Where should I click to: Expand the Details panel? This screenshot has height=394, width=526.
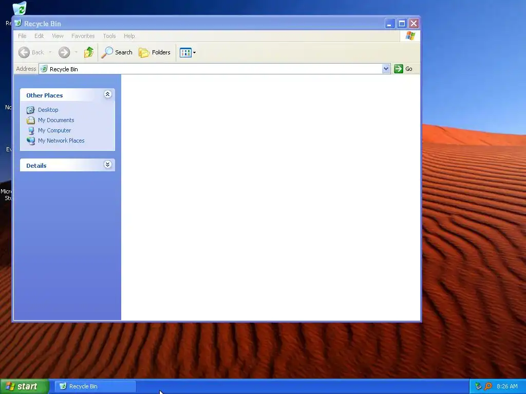click(108, 165)
